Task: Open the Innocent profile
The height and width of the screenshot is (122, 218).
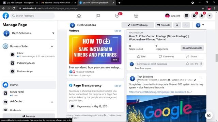Action: (x=173, y=16)
